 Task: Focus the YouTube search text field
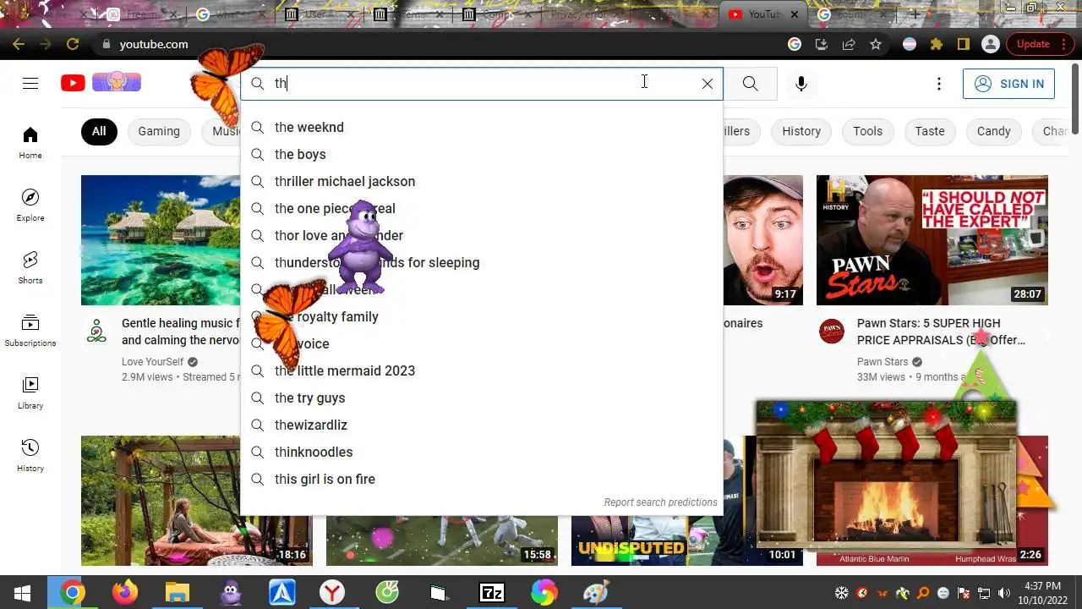(482, 84)
